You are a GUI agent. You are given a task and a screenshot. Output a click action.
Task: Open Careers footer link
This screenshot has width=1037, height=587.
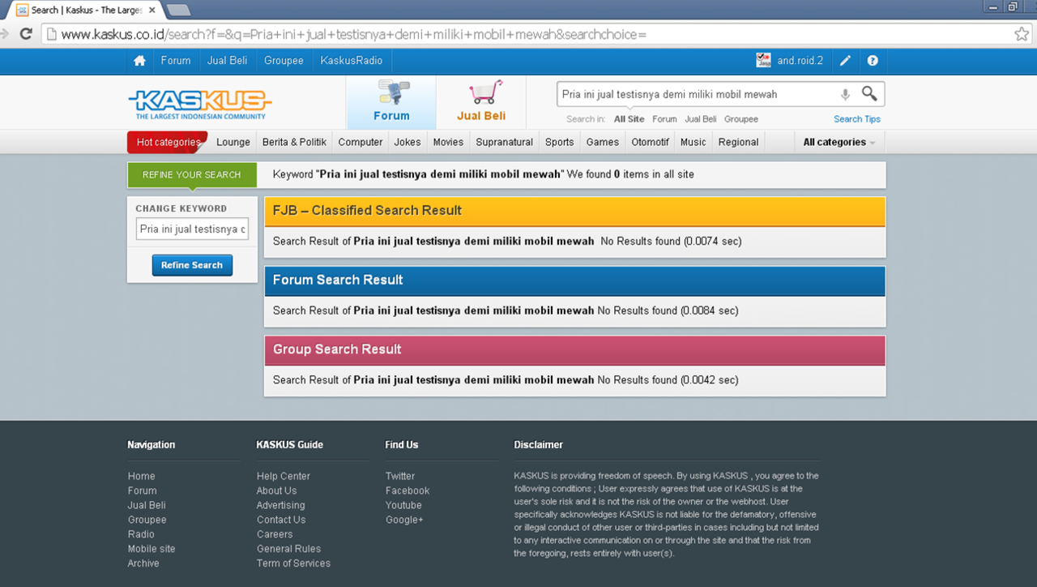(x=275, y=535)
